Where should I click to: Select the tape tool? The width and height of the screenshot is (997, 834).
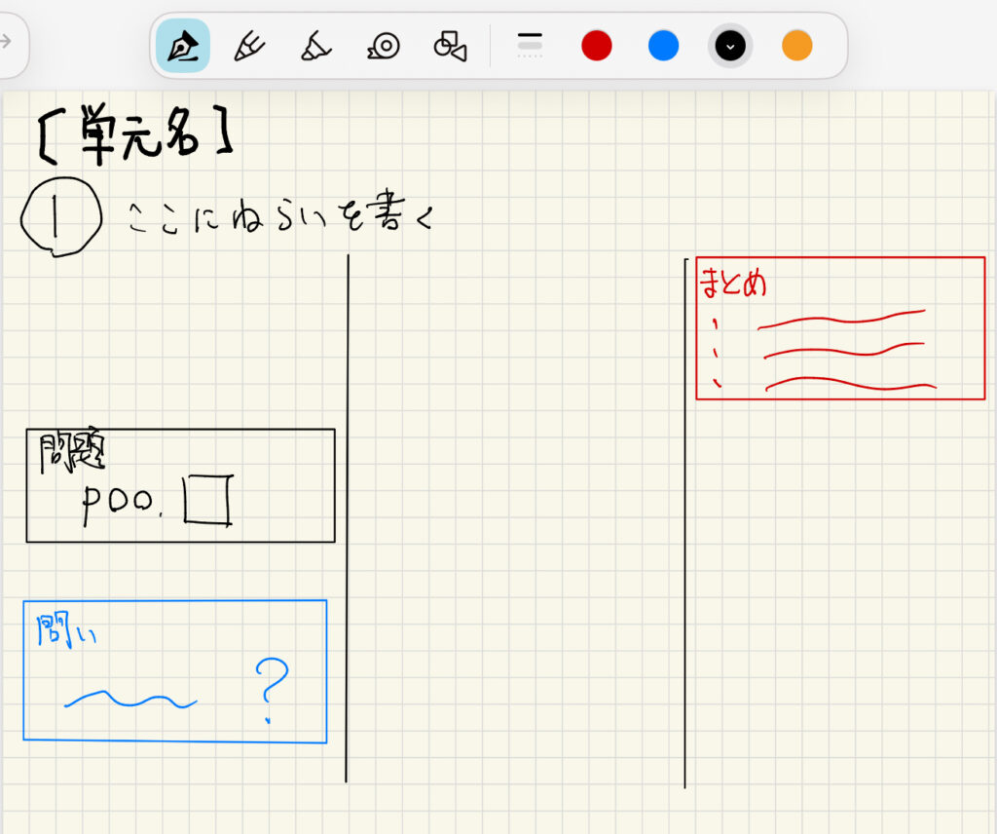point(384,46)
